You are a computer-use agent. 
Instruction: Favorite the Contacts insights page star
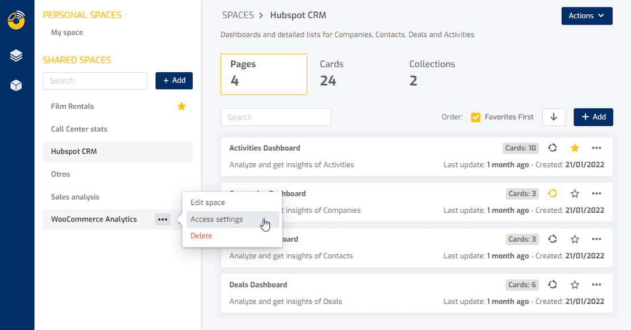tap(575, 239)
